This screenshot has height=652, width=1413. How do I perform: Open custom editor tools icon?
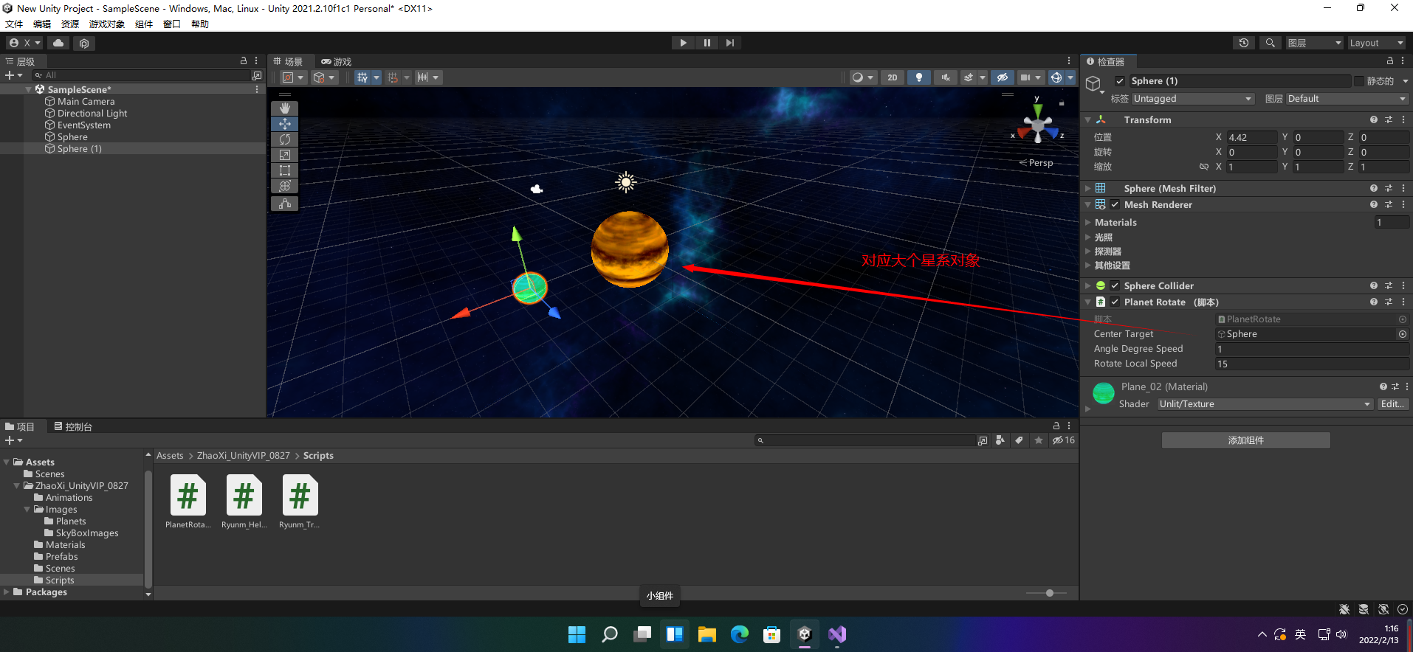[x=284, y=204]
